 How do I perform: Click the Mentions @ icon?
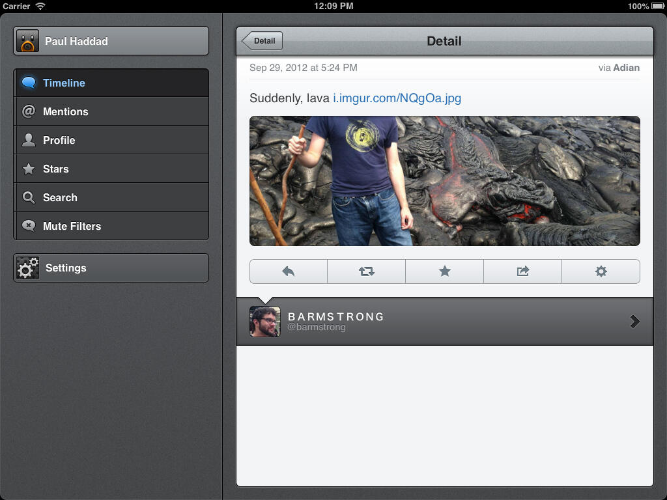coord(29,111)
